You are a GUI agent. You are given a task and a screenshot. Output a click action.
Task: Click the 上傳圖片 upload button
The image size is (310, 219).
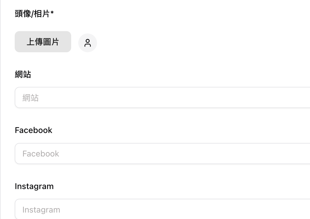click(x=43, y=42)
